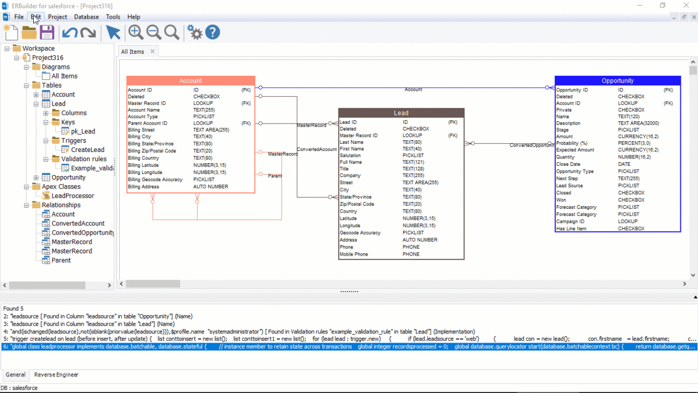Click the plain magnifier zoom-fit icon
Screen dimensions: 698x393
click(172, 32)
